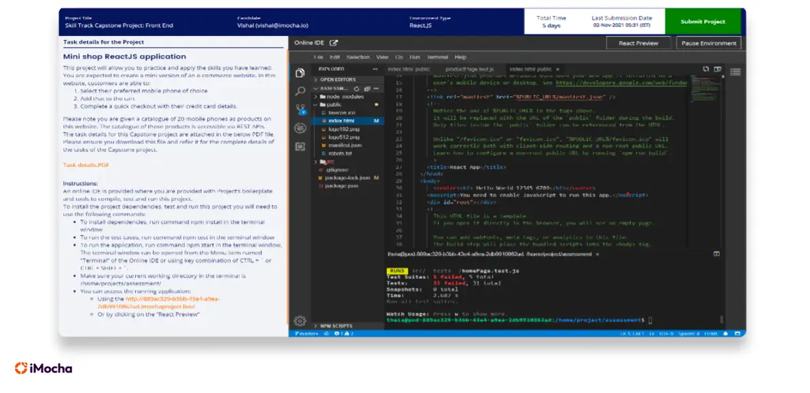
Task: Click the Submit Project button
Action: tap(703, 22)
